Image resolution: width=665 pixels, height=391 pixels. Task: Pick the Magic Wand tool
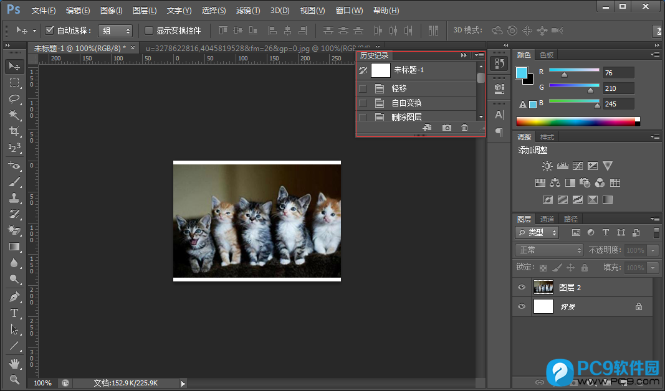click(14, 115)
